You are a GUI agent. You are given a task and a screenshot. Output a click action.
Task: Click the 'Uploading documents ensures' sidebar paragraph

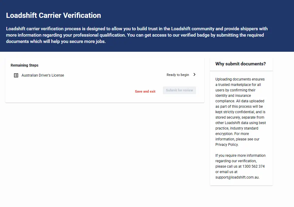[240, 79]
